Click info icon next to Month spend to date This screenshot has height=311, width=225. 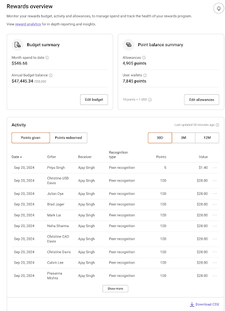click(x=47, y=58)
